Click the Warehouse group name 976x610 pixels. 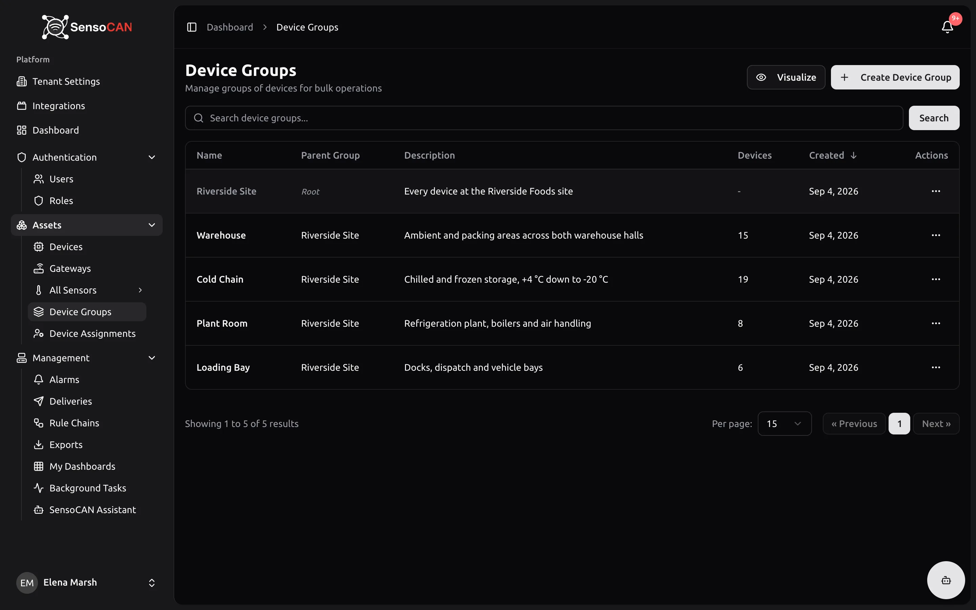pyautogui.click(x=221, y=235)
